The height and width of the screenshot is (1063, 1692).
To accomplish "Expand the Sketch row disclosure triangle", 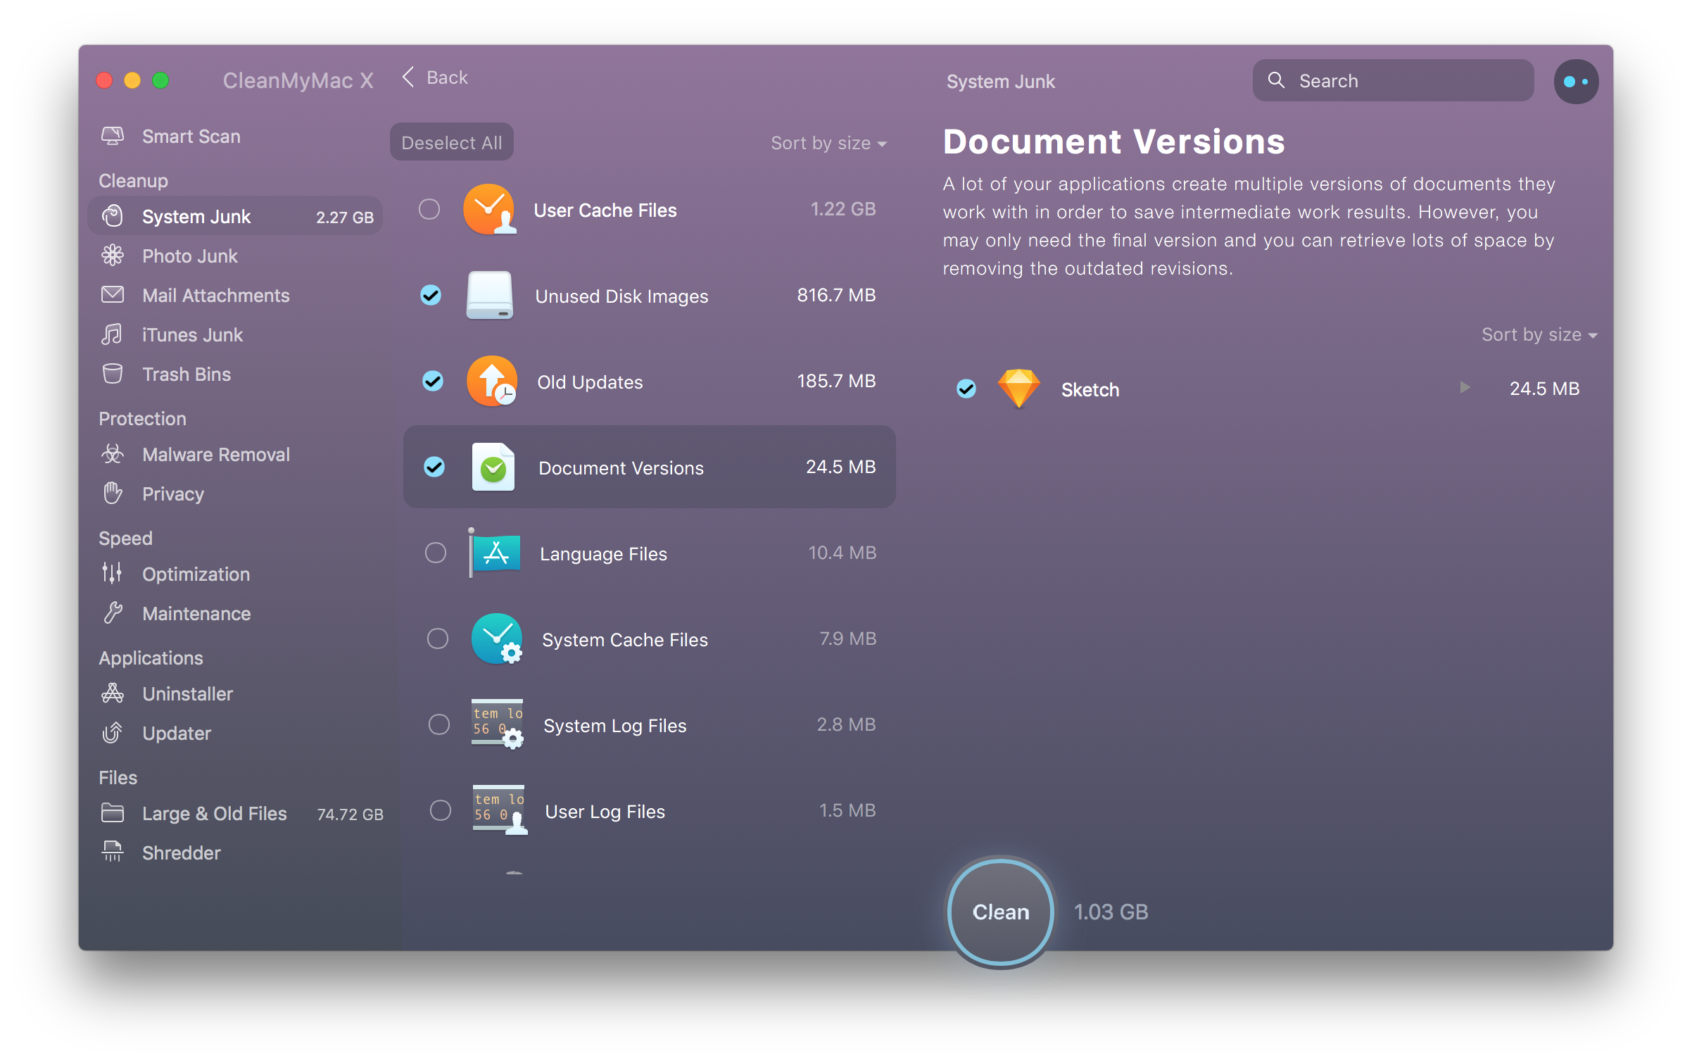I will tap(1465, 388).
